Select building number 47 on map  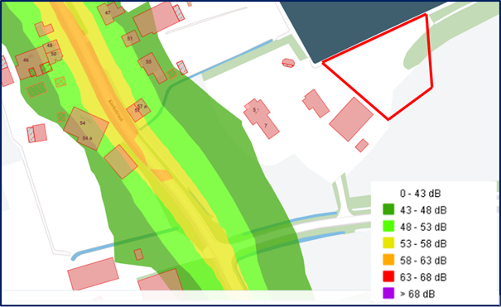[108, 13]
